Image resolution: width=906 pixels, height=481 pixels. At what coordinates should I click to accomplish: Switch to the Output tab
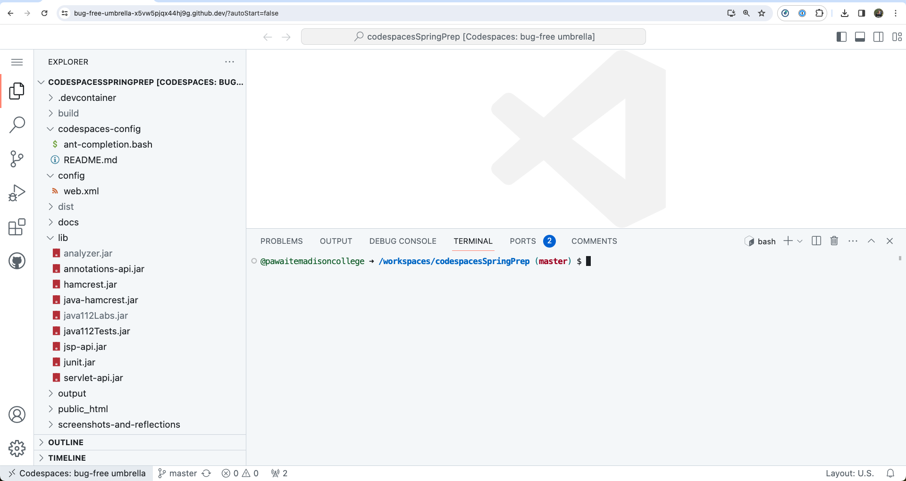(x=336, y=241)
